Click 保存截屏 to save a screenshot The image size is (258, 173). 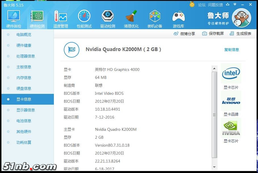[213, 33]
